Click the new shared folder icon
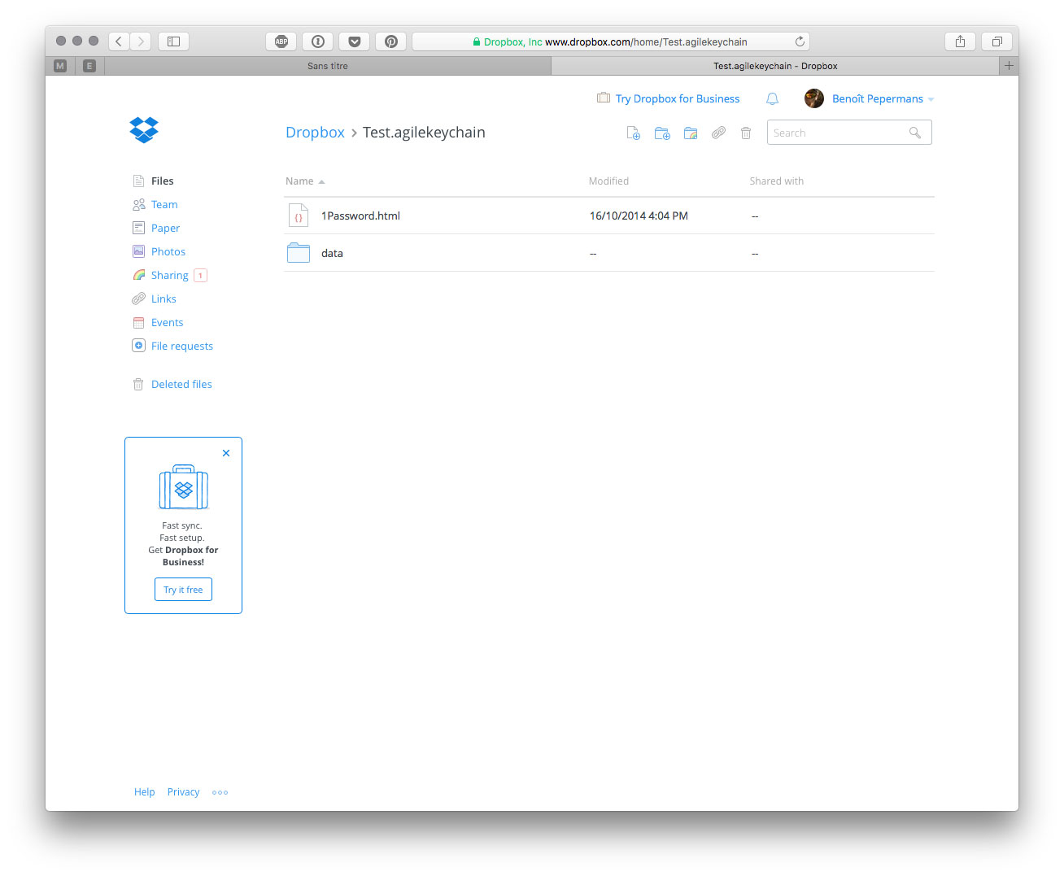 (691, 133)
